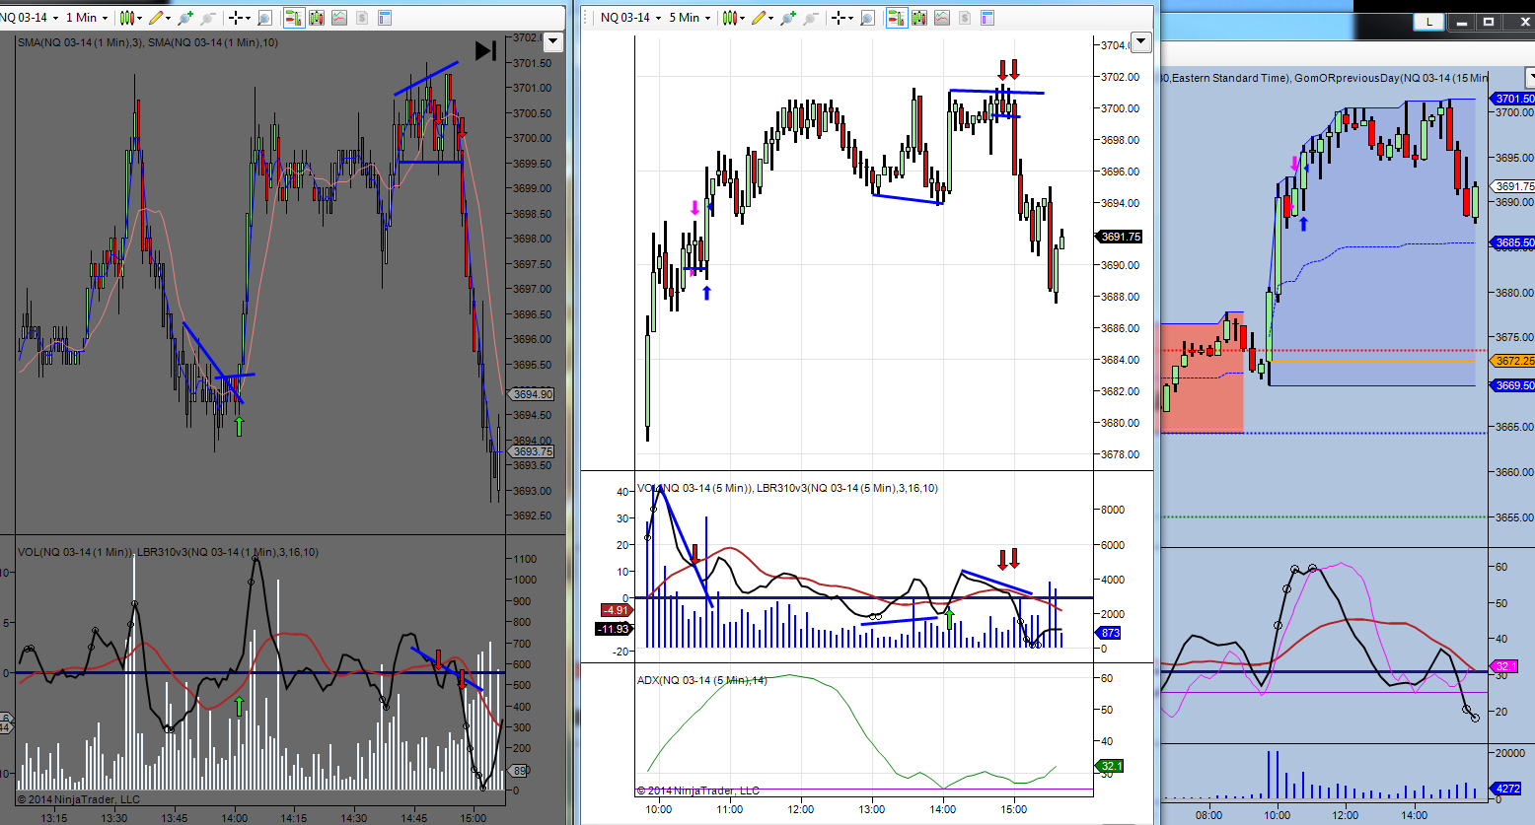Toggle Chart Trader in 1 Min chart
Screen dimensions: 1535x825
coord(293,18)
